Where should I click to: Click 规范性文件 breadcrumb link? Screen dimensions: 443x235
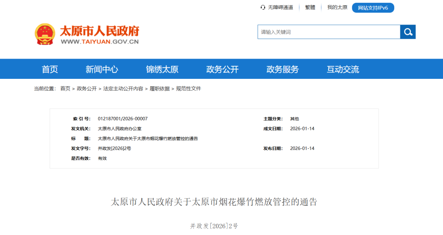coord(188,89)
